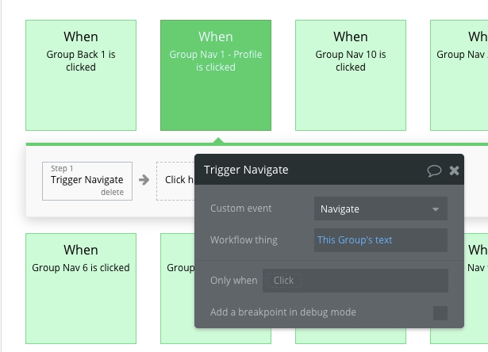
Task: Select the Group Back 1 is clicked event
Action: point(81,75)
